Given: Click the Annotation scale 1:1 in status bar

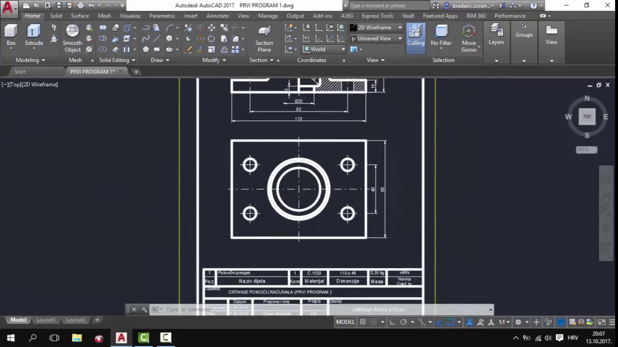Looking at the screenshot, I should [x=504, y=322].
